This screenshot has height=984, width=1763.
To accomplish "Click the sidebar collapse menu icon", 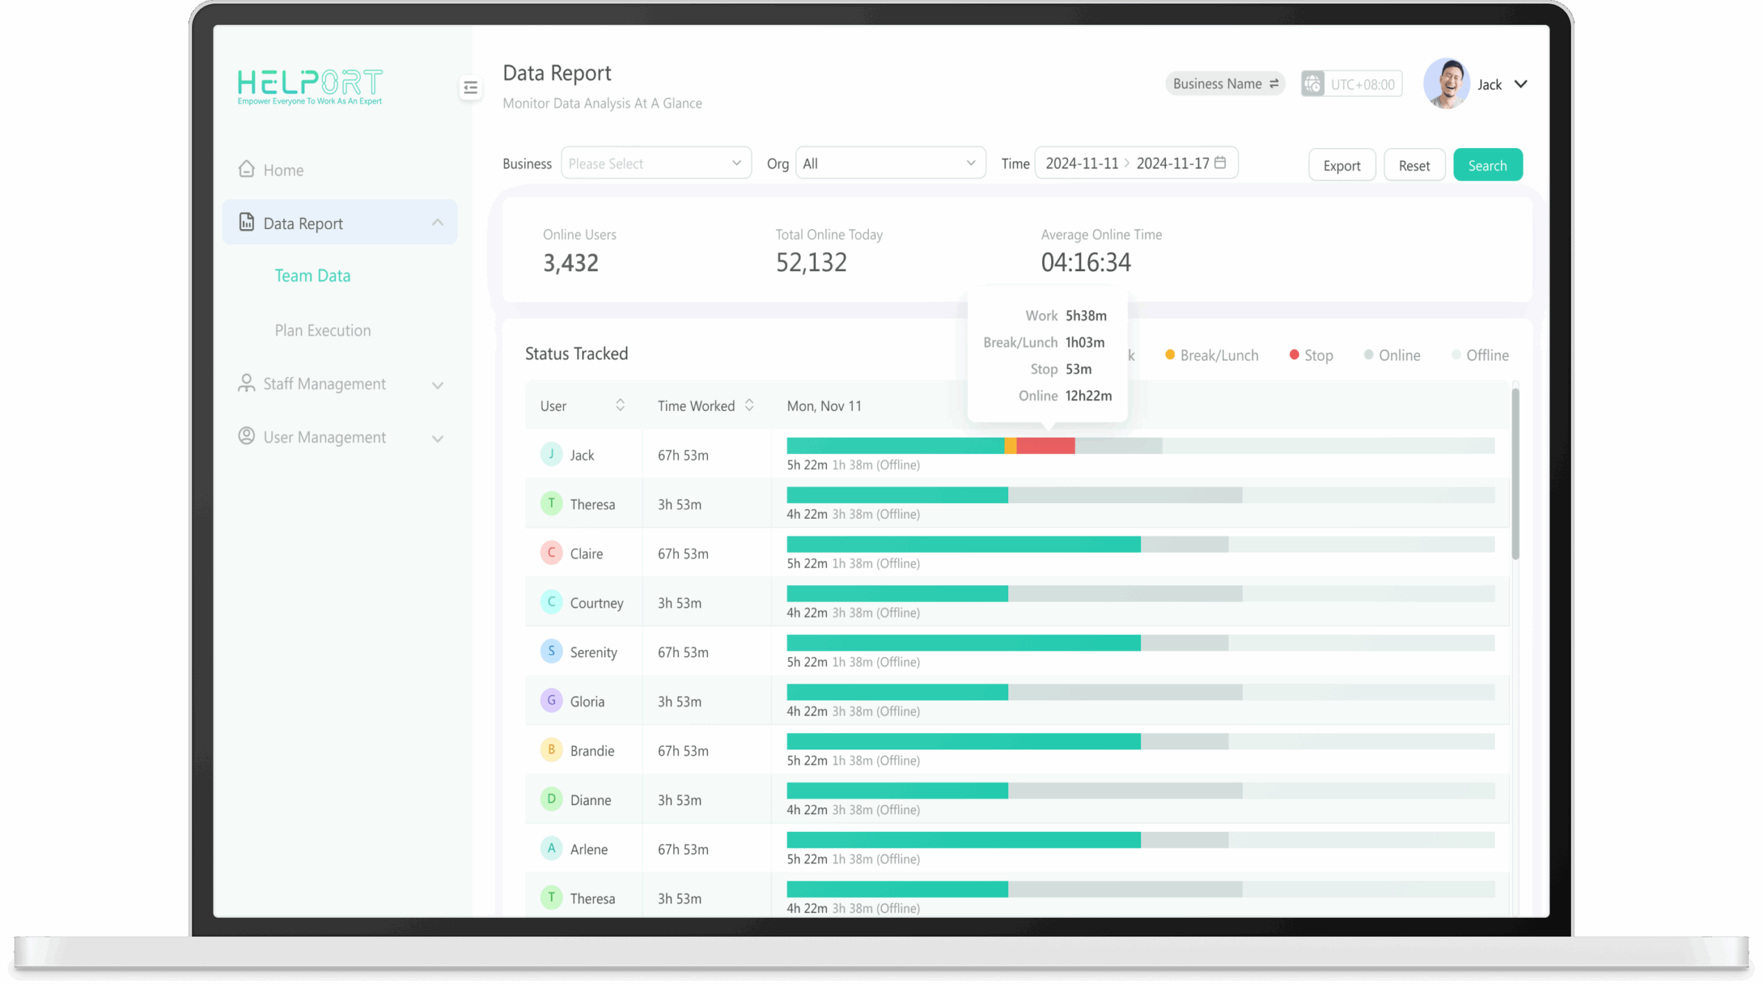I will coord(470,87).
